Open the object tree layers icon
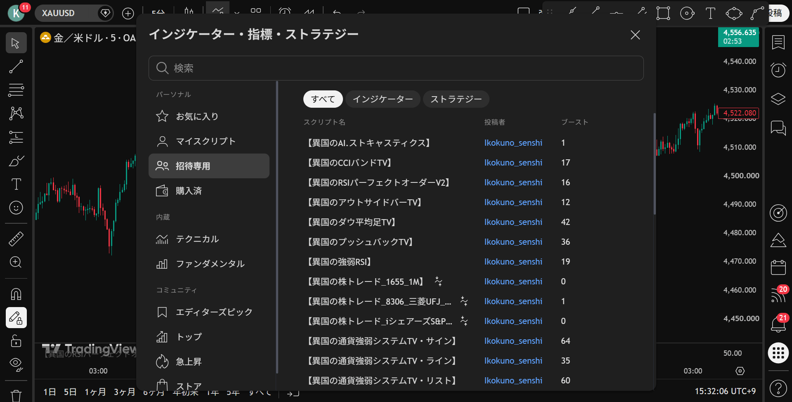Screen dimensions: 792x402 pyautogui.click(x=778, y=99)
